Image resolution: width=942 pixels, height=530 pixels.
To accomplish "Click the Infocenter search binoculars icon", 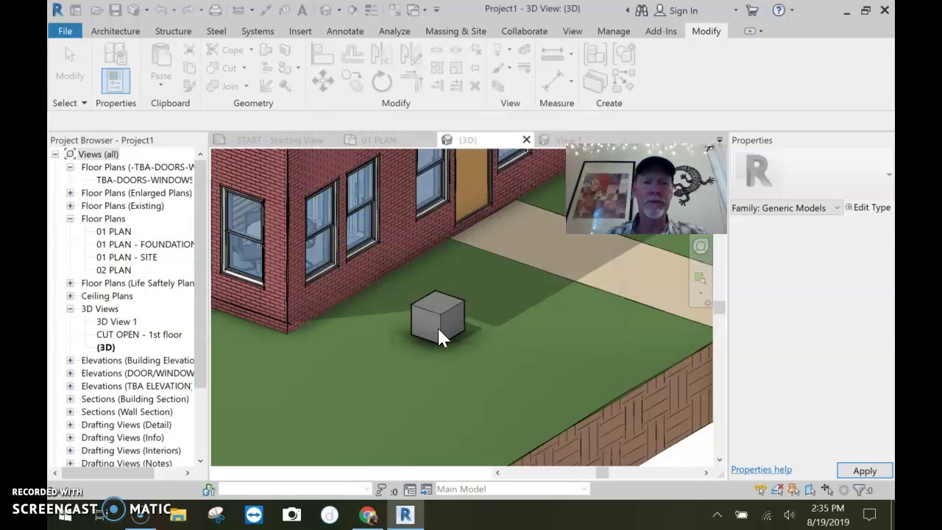I will click(642, 10).
